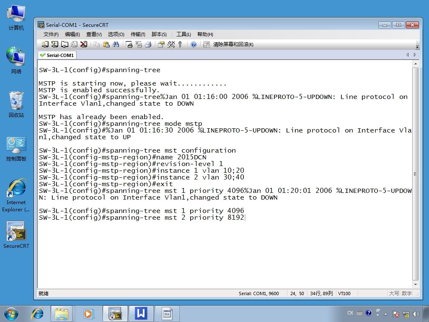Image resolution: width=429 pixels, height=322 pixels.
Task: Click the SecureCRT title bar icon
Action: tap(41, 25)
